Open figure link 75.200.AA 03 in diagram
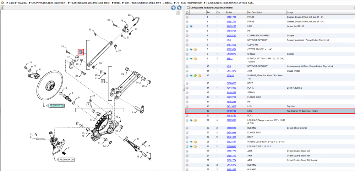The height and width of the screenshot is (171, 355). pos(57,105)
